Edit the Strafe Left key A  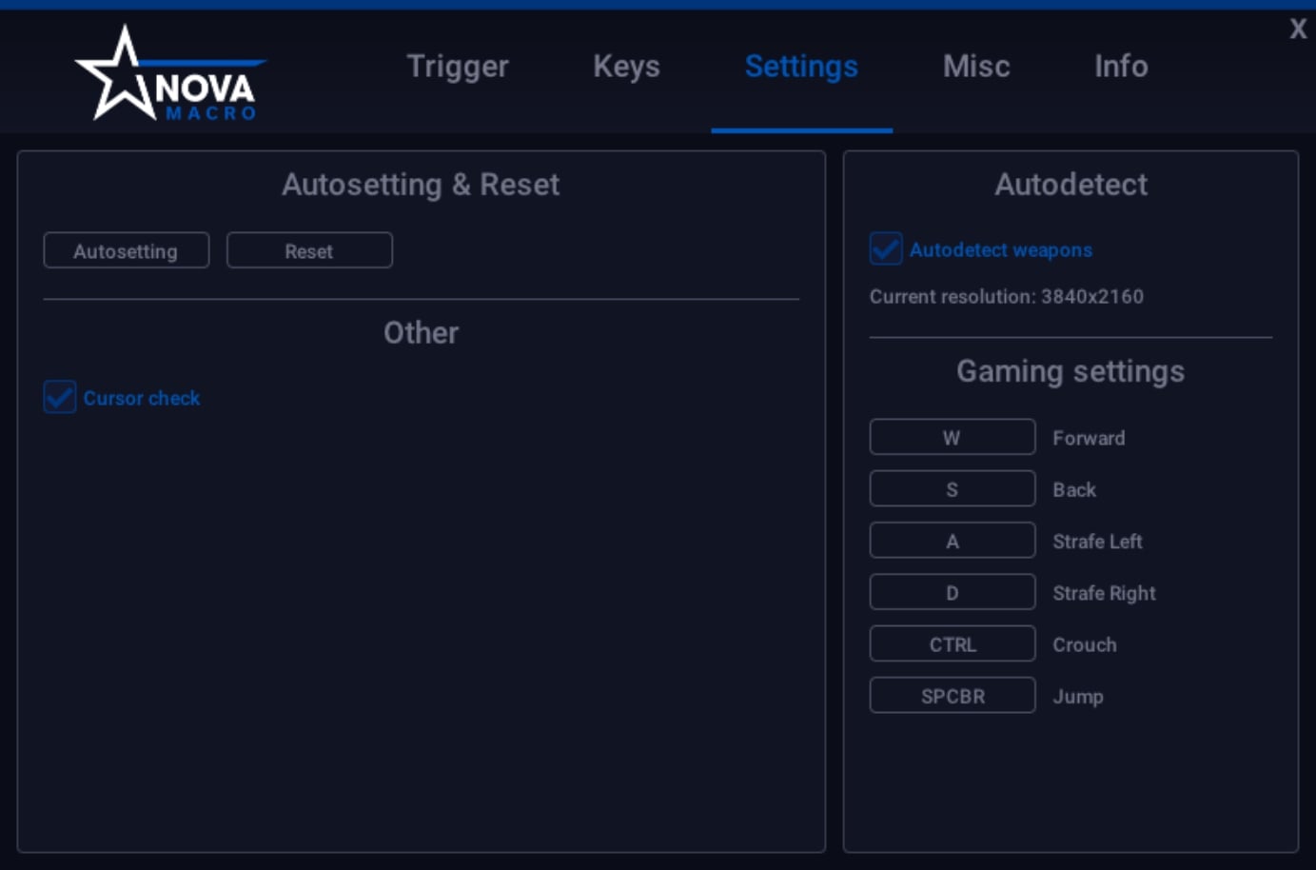pos(953,540)
